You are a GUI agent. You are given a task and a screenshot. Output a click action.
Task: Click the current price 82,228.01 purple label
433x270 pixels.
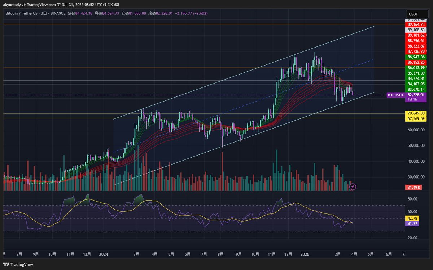tap(415, 95)
